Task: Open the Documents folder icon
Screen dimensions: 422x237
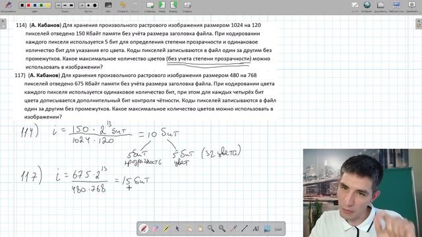Action: click(x=380, y=5)
